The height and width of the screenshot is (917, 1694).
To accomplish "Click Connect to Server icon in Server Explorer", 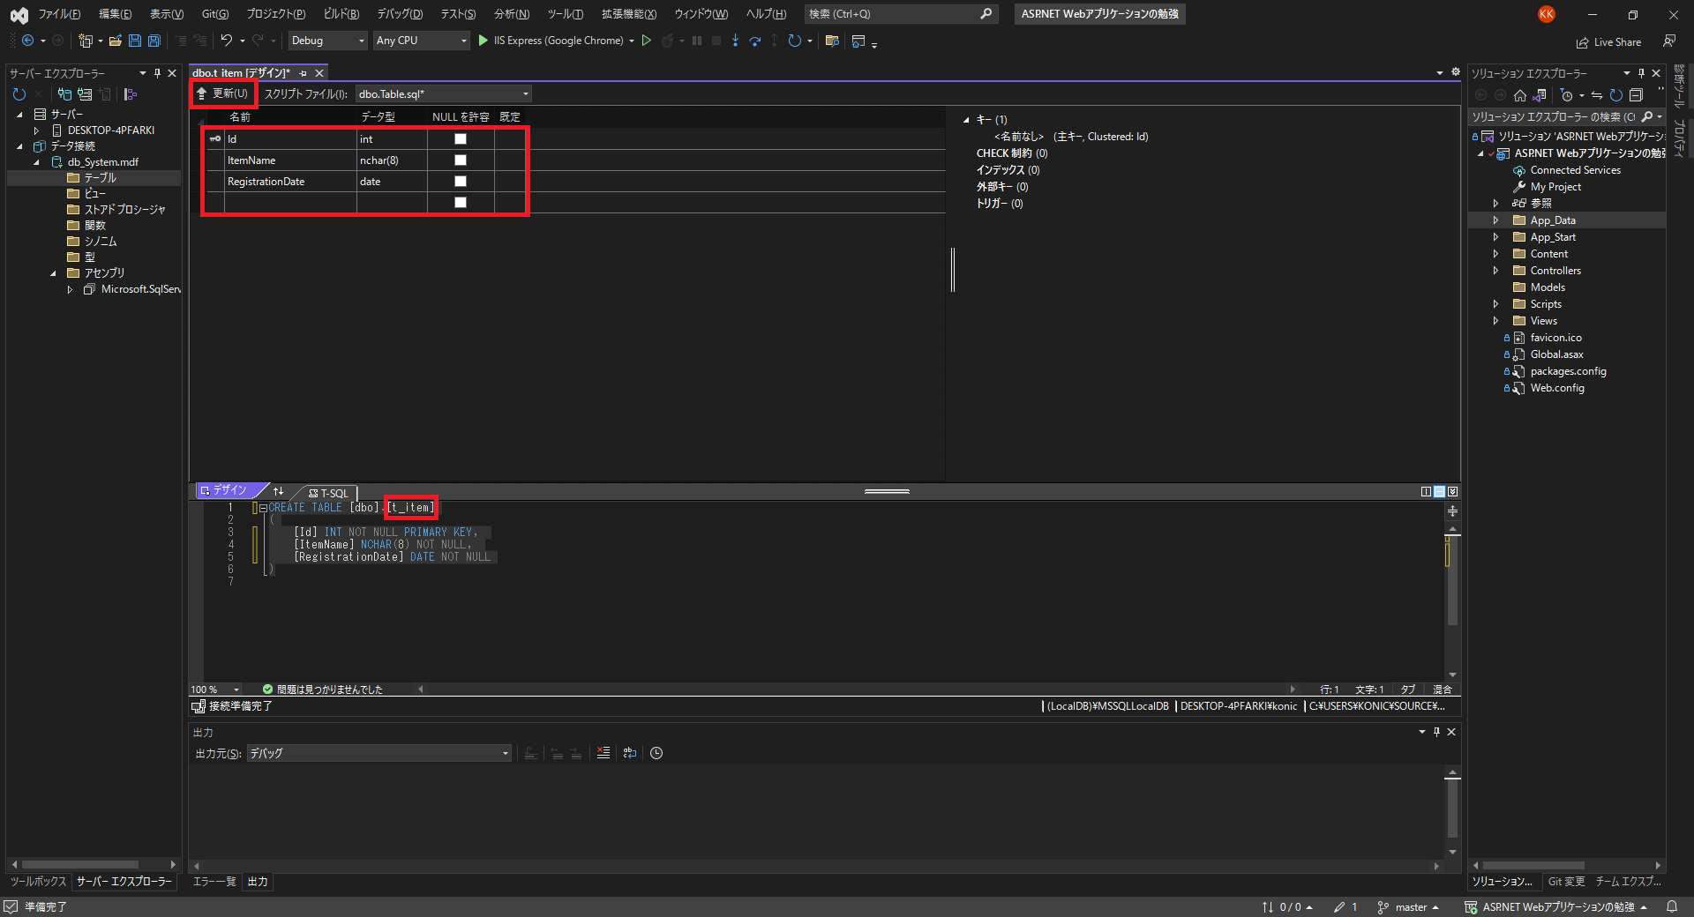I will [85, 94].
